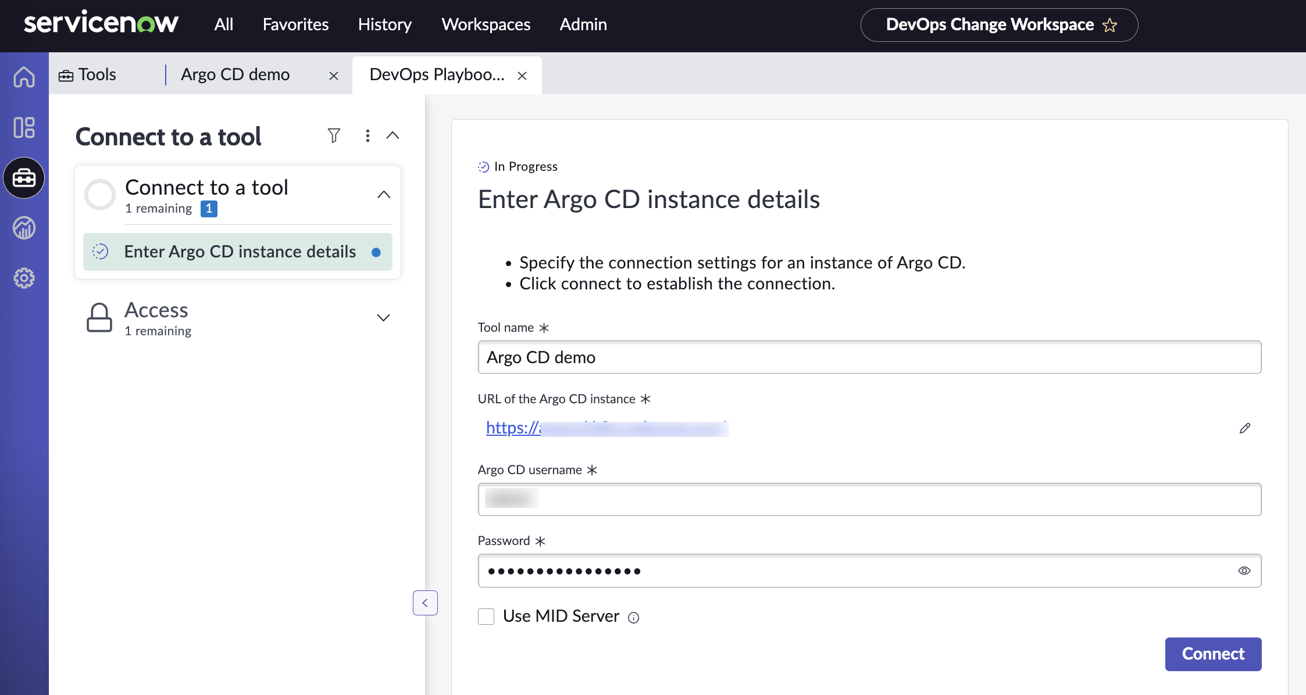Viewport: 1306px width, 695px height.
Task: Click the Connect button
Action: point(1213,654)
